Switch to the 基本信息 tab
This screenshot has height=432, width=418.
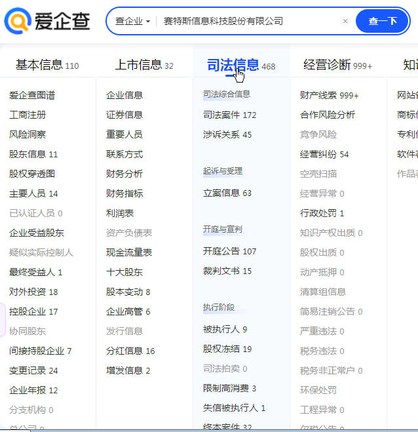[x=47, y=65]
